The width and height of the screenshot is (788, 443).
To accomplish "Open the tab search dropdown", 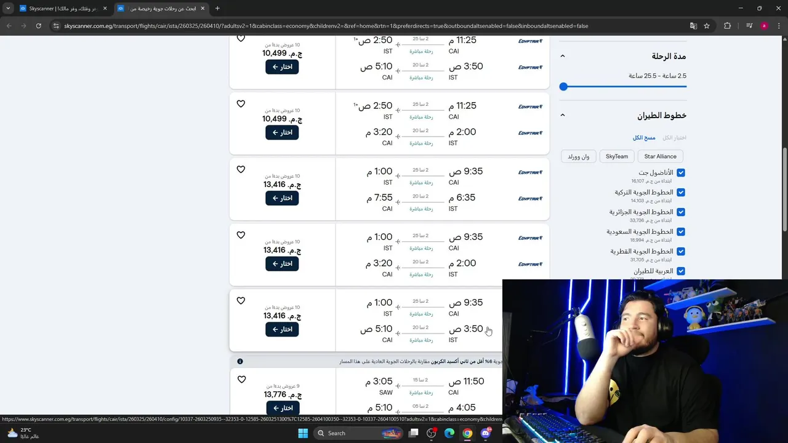I will click(8, 9).
